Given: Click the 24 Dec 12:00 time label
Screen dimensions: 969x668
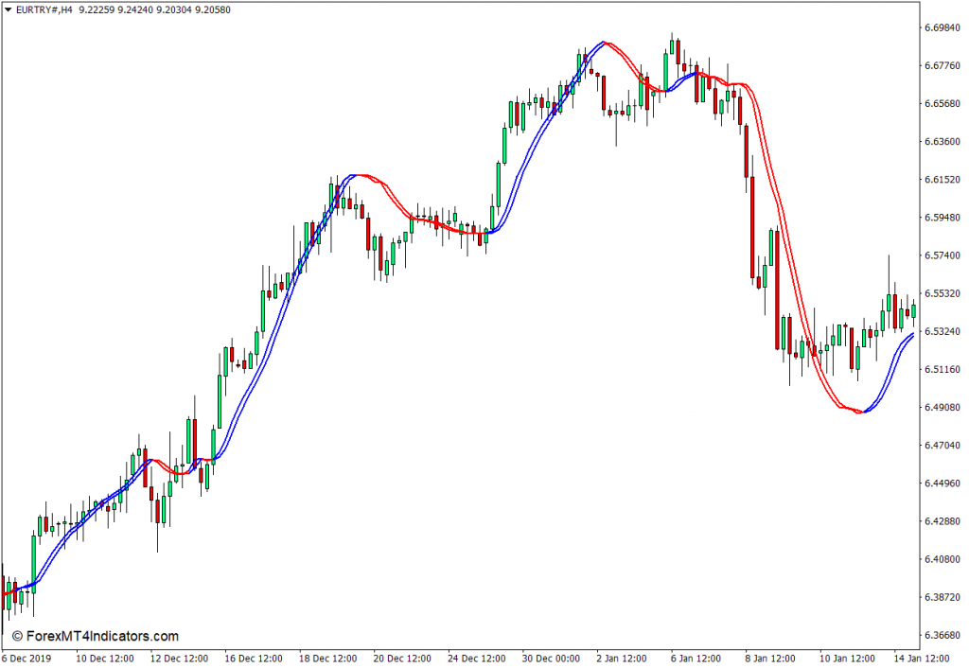Looking at the screenshot, I should [476, 658].
